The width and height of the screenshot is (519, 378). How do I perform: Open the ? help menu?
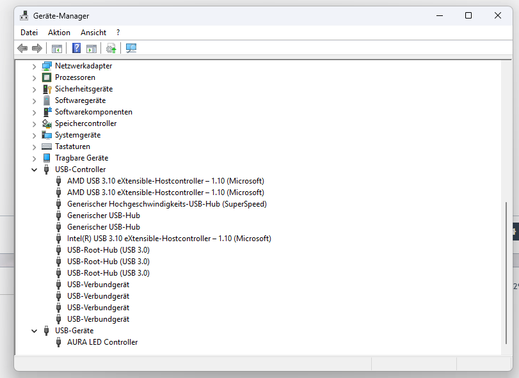(118, 33)
